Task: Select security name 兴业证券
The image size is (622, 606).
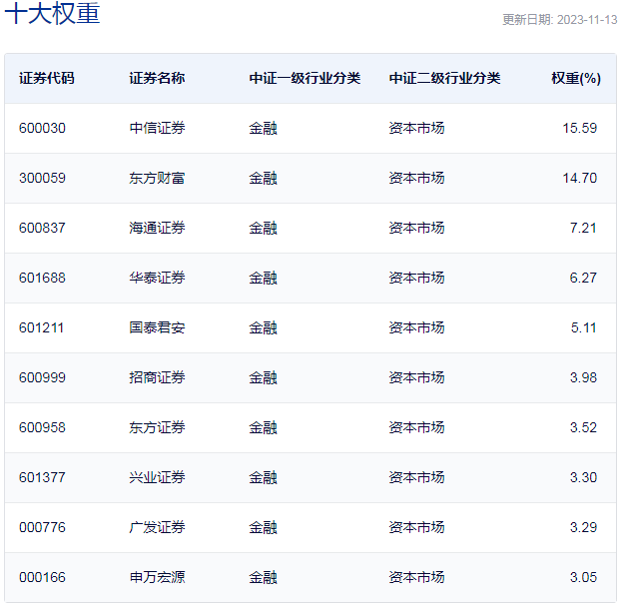Action: (157, 478)
